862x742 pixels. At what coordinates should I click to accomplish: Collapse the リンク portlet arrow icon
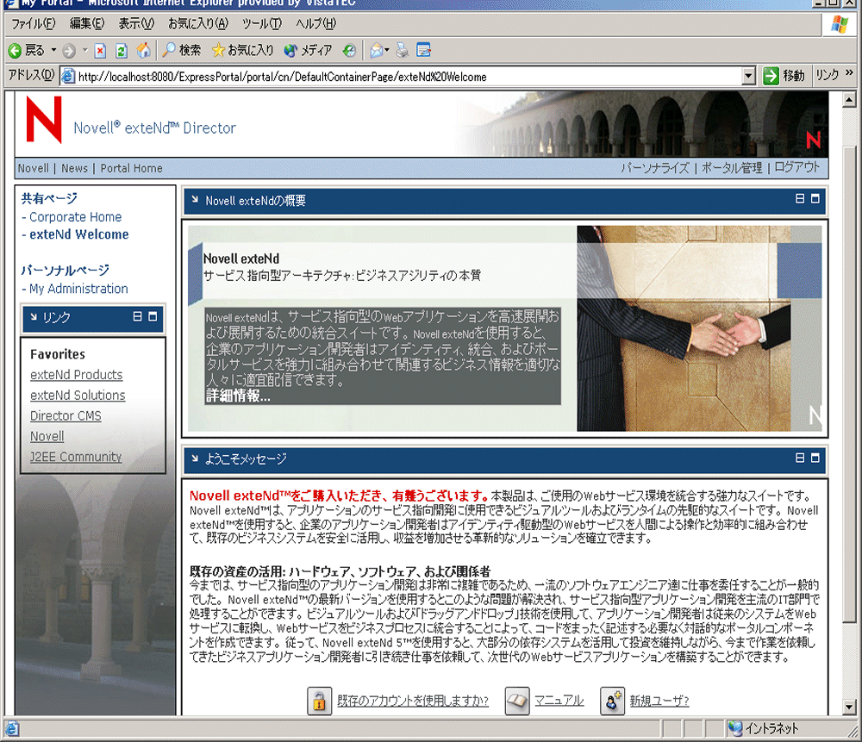34,316
